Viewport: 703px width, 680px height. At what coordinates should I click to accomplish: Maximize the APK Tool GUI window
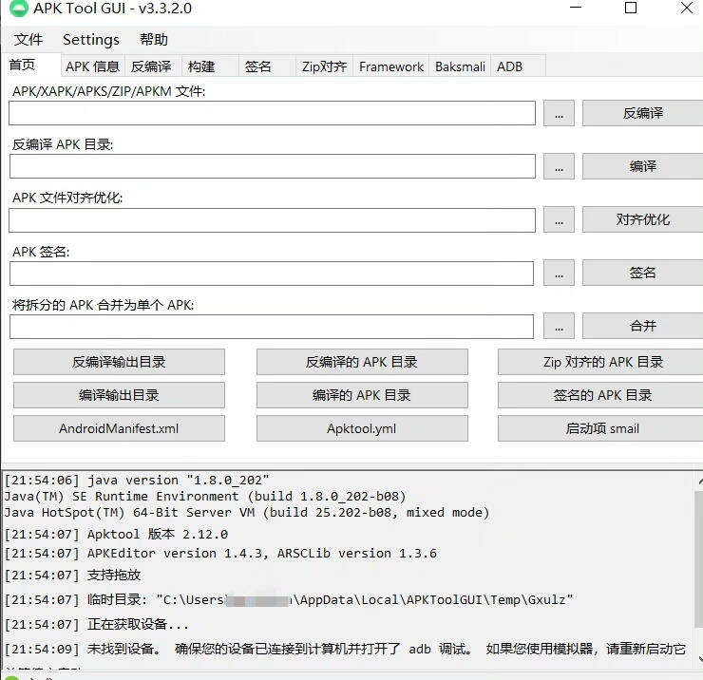click(x=631, y=8)
